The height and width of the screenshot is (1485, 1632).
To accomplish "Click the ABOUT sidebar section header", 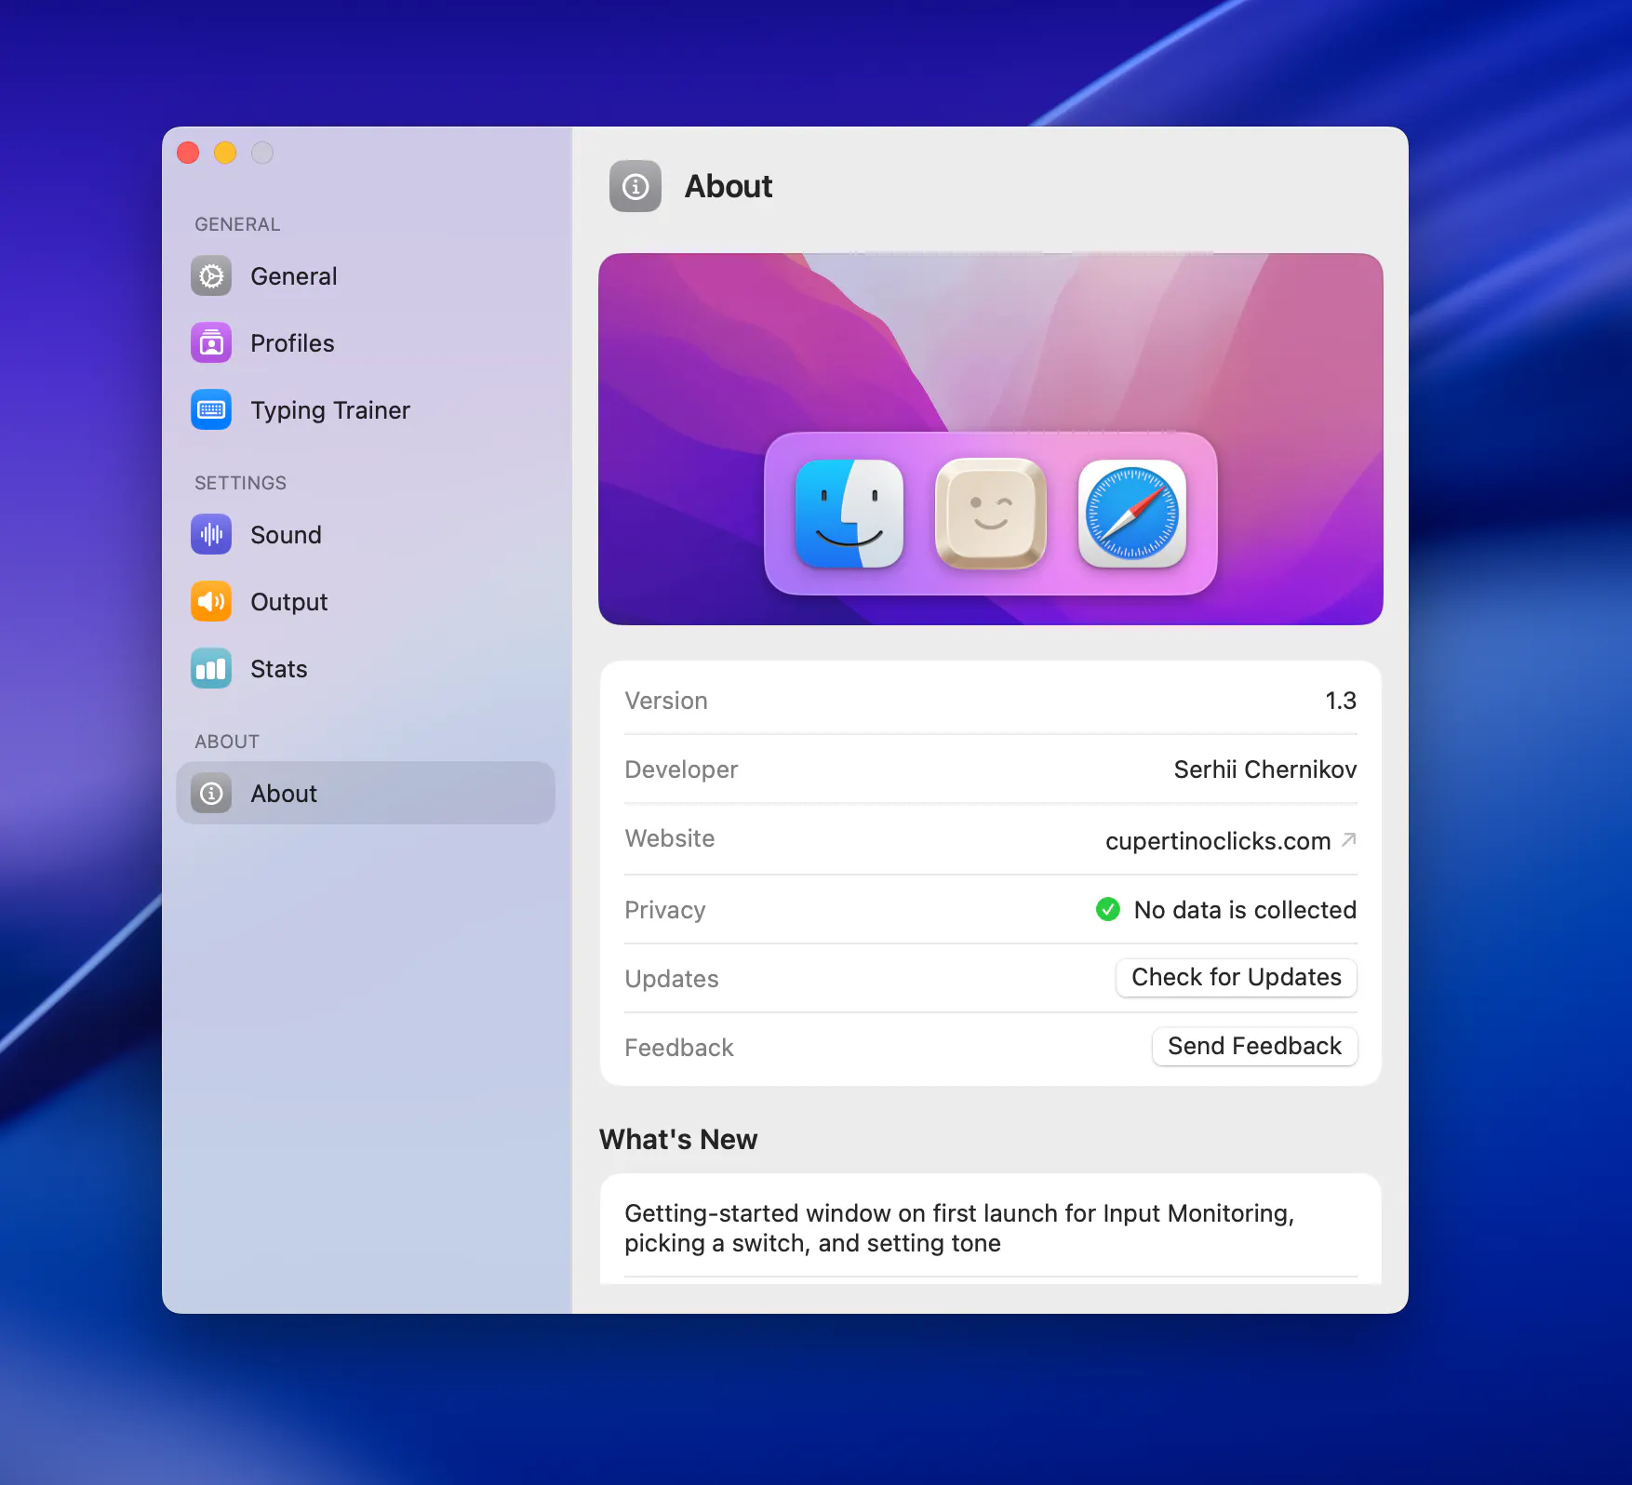I will pos(227,742).
